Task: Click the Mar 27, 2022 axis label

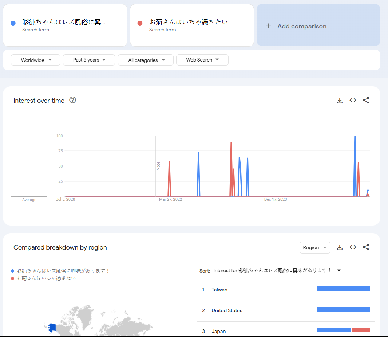Action: 170,199
